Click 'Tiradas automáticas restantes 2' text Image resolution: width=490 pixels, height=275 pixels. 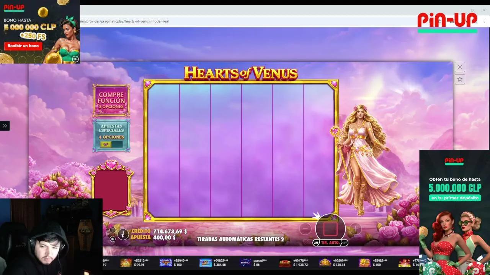click(240, 239)
